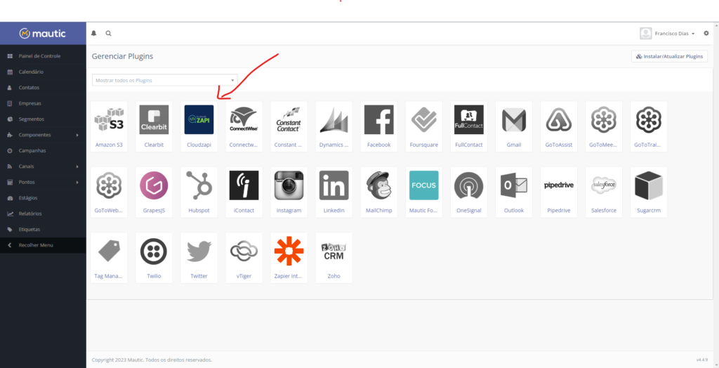Viewport: 719px width, 368px height.
Task: Open the MailChimp plugin
Action: (x=378, y=192)
